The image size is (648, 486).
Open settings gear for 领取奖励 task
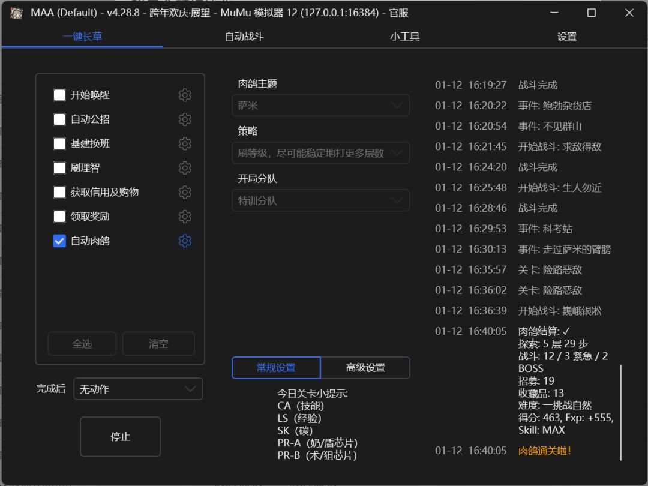coord(185,217)
